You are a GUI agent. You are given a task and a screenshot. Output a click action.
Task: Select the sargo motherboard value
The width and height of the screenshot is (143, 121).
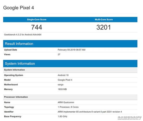click(61, 85)
